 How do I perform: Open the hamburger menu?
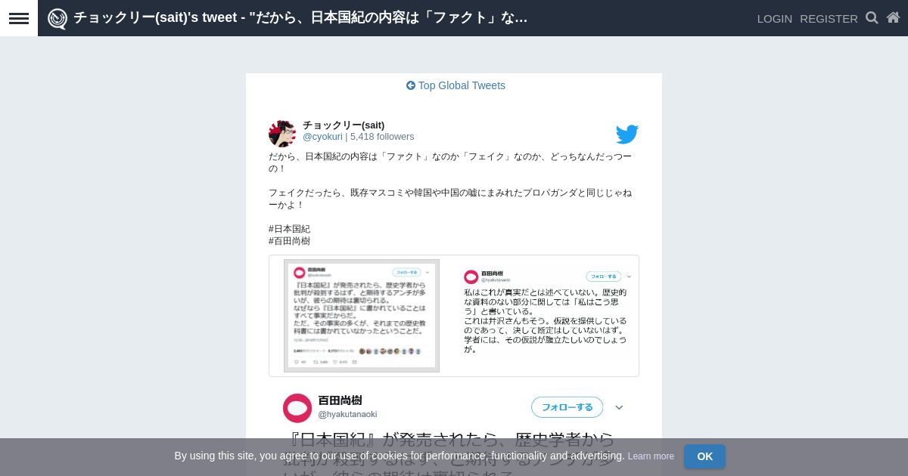[19, 18]
